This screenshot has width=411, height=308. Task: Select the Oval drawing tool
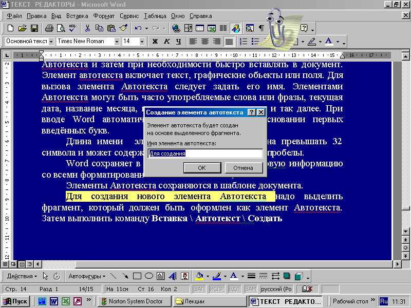[x=149, y=276]
